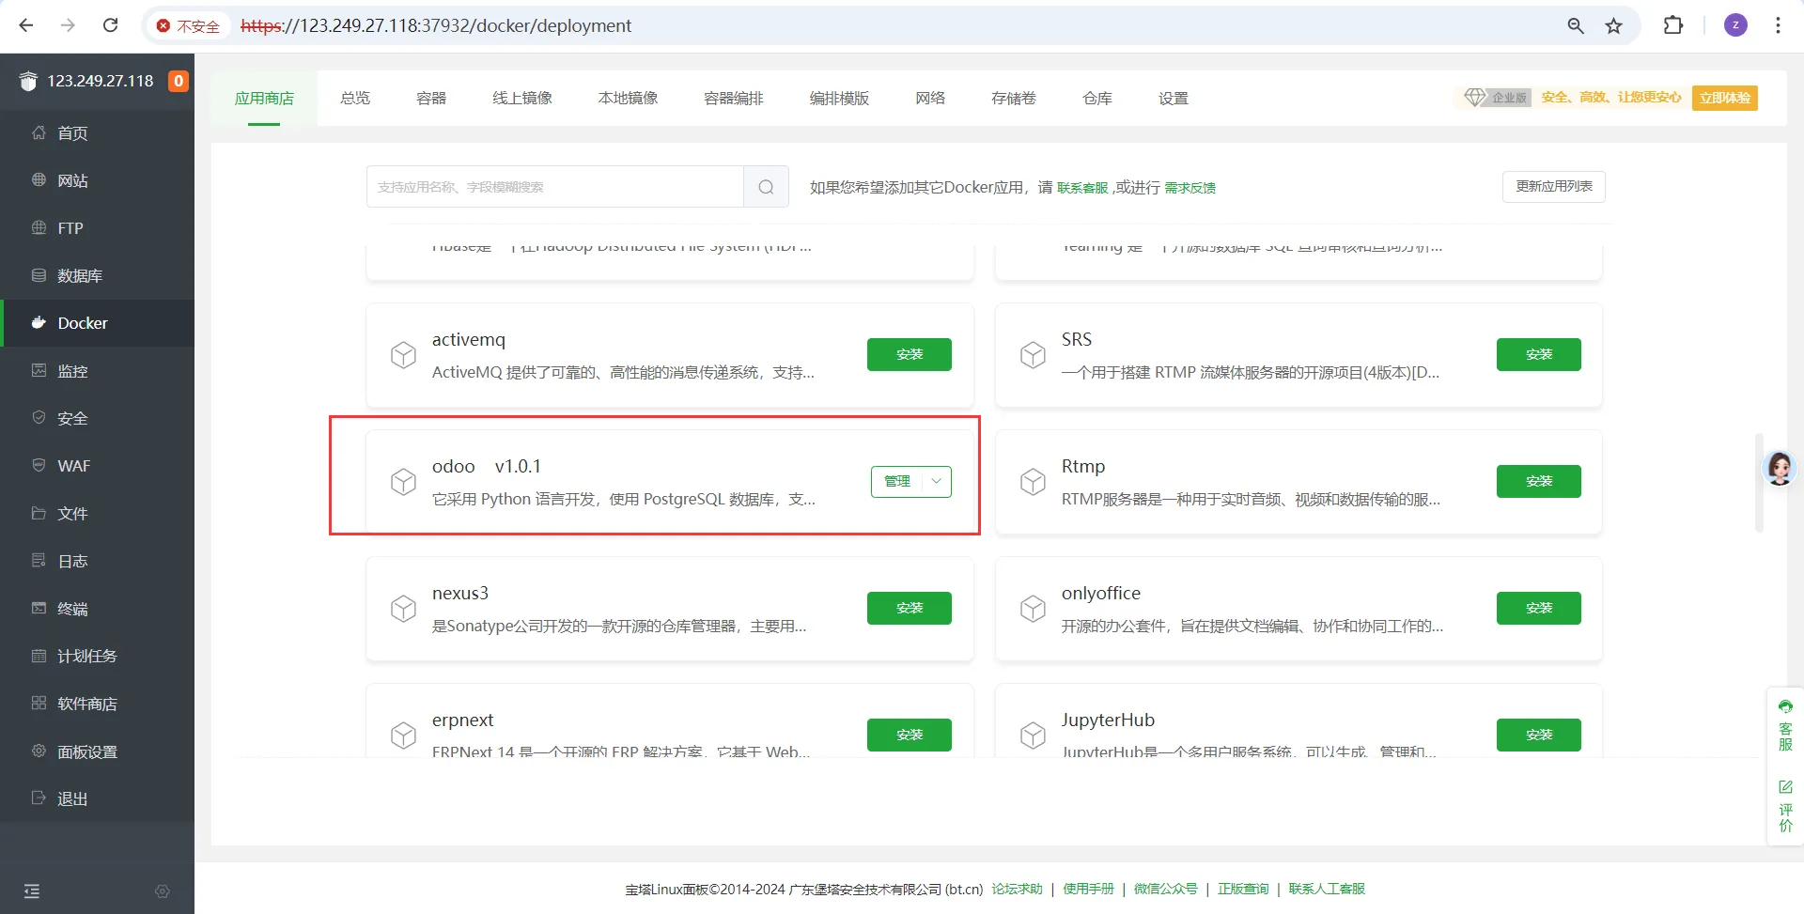
Task: Install the JupyterHub application
Action: (1539, 735)
